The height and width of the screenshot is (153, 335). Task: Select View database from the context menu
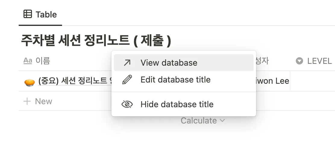tap(169, 63)
